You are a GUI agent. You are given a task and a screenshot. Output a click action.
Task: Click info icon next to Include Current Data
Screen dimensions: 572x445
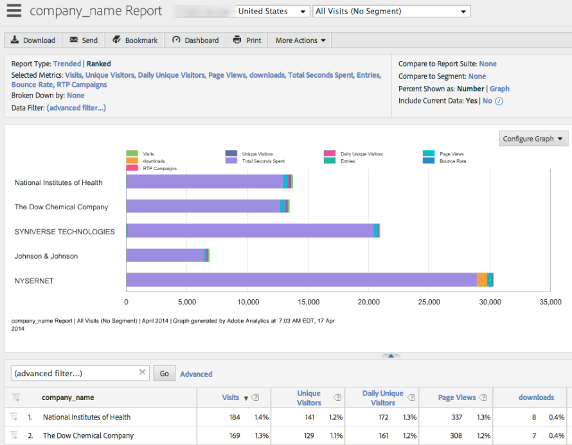tap(499, 101)
